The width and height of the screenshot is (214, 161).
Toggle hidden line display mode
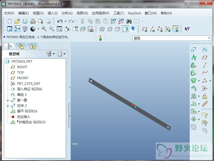pyautogui.click(x=110, y=29)
